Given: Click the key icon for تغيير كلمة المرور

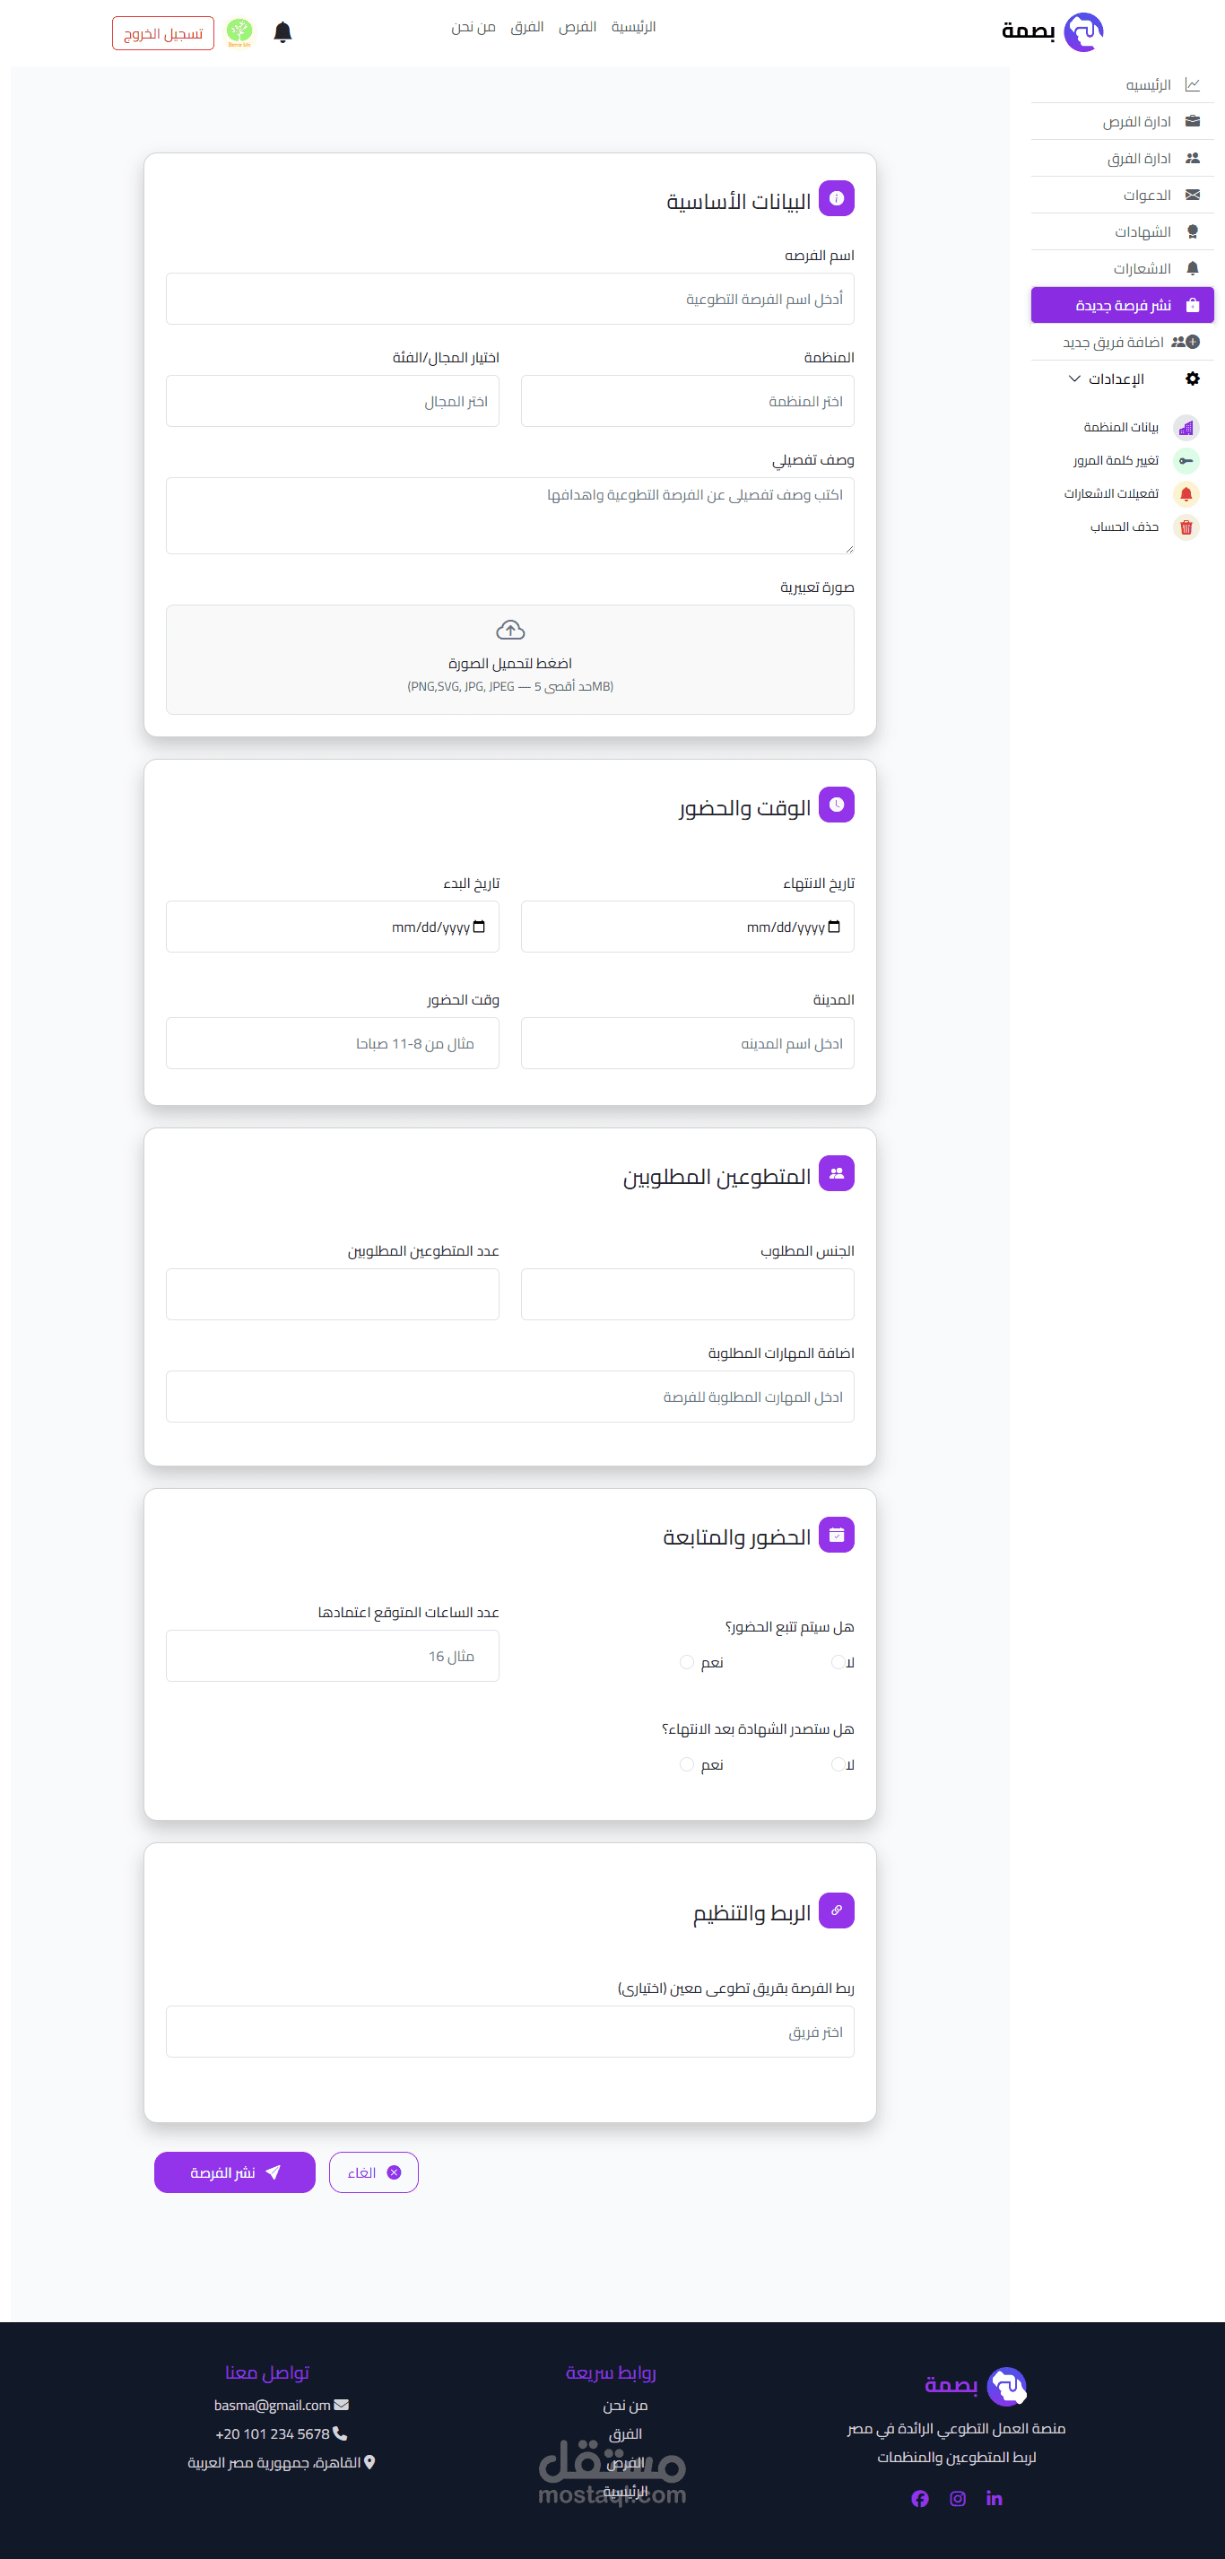Looking at the screenshot, I should pyautogui.click(x=1186, y=461).
